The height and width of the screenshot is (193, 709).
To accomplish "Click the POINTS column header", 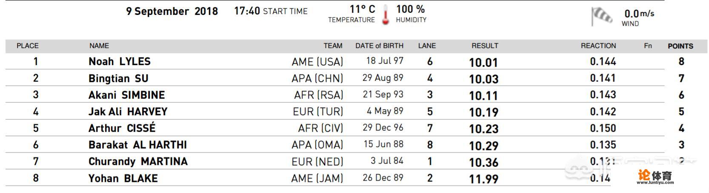I will click(x=680, y=46).
